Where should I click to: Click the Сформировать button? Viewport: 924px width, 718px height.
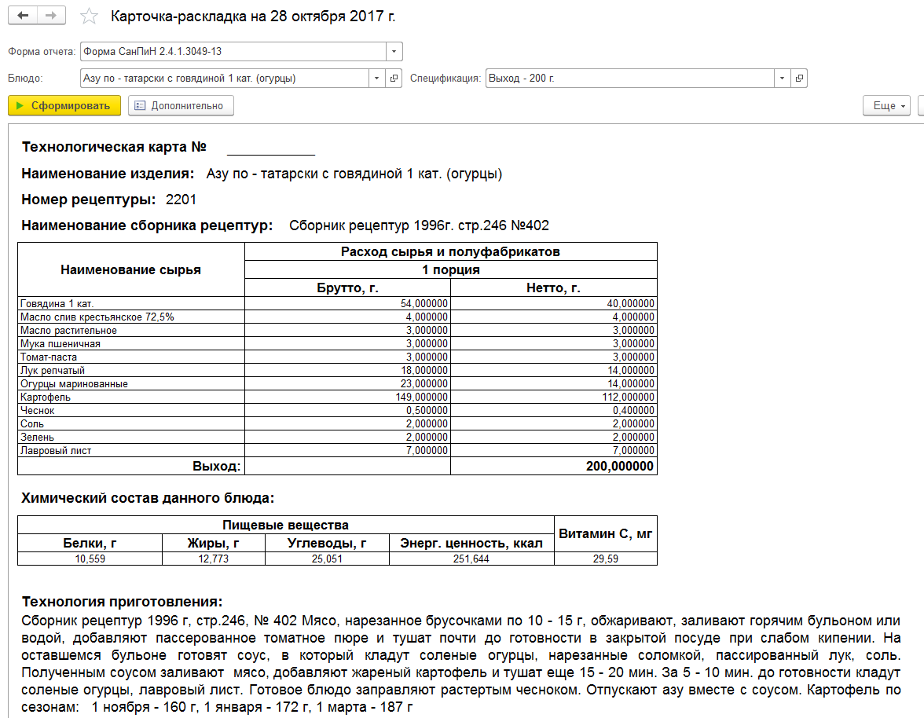click(64, 105)
